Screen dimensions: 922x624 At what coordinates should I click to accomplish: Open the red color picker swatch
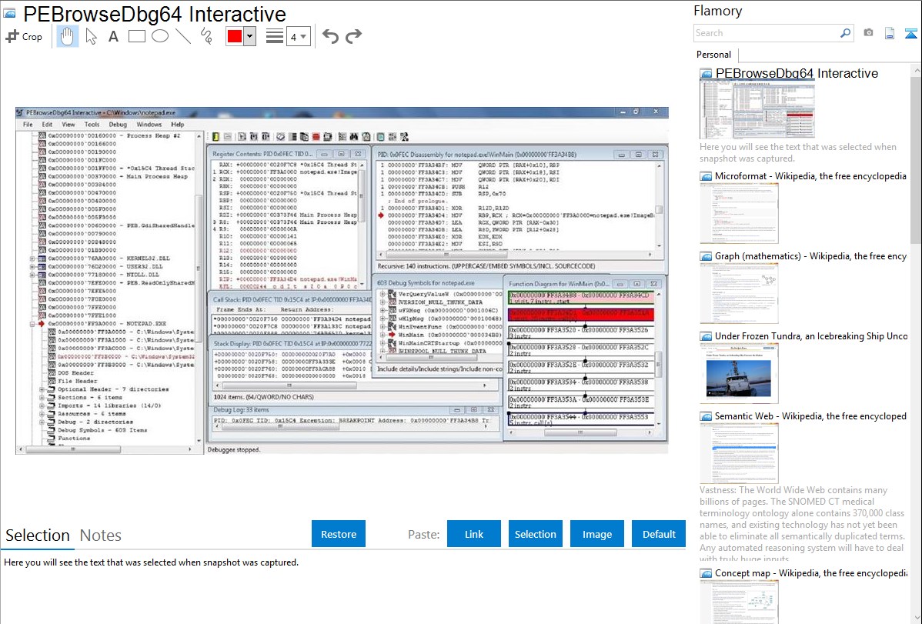coord(235,36)
